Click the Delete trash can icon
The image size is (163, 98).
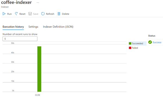pos(59,14)
